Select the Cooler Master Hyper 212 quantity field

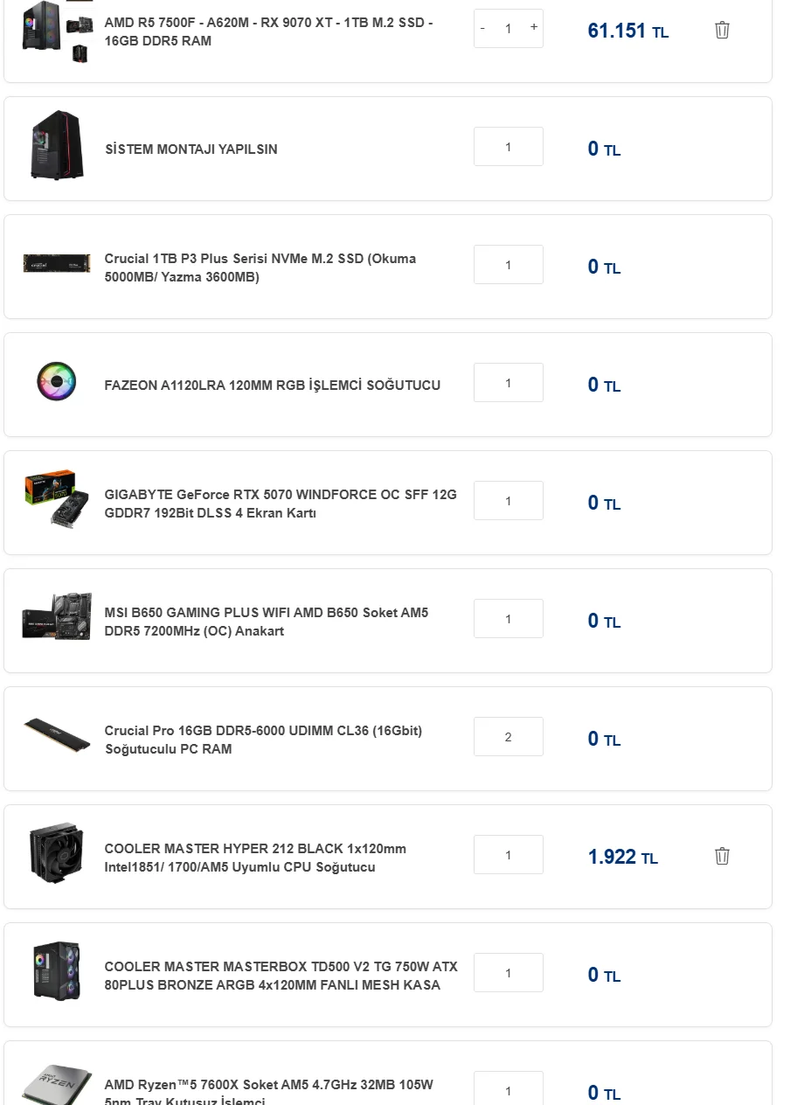click(x=508, y=855)
